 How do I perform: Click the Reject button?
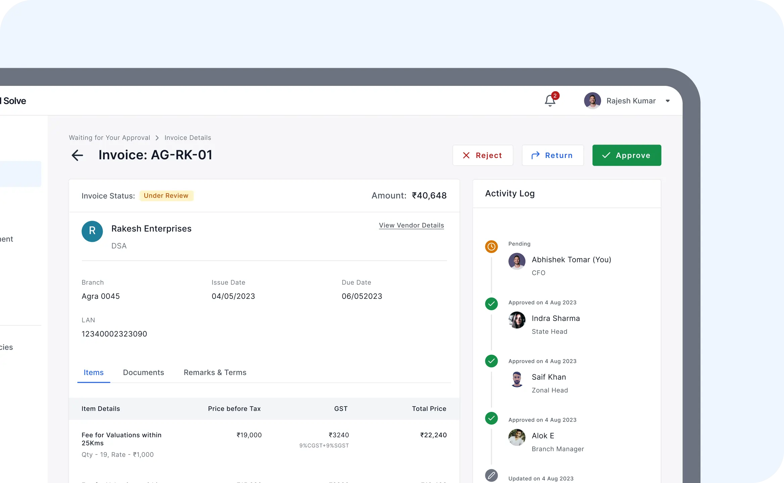pos(483,155)
